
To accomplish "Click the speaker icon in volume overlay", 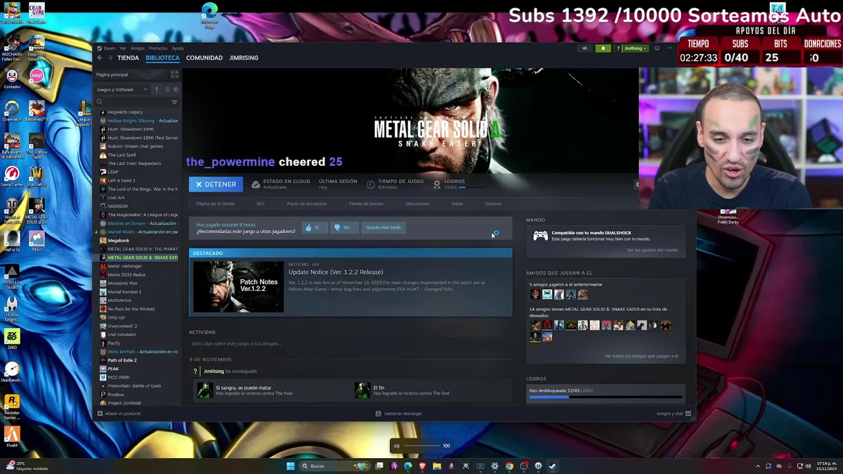I will pyautogui.click(x=396, y=446).
